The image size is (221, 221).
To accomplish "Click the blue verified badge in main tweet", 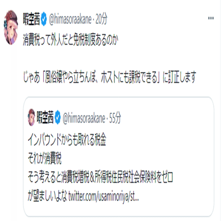I will (x=44, y=19).
